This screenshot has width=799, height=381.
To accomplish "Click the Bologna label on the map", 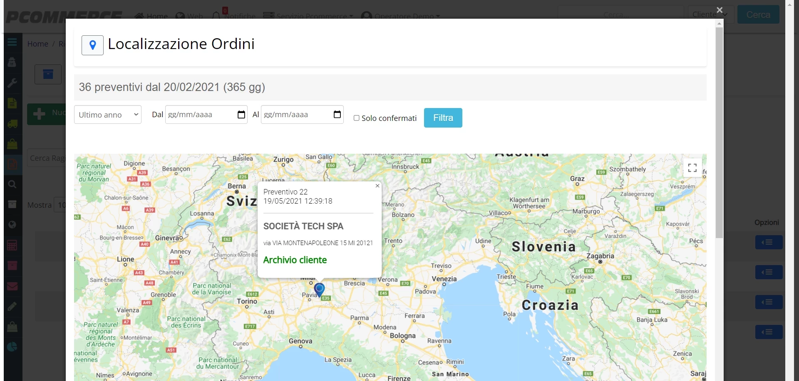I will (403, 336).
